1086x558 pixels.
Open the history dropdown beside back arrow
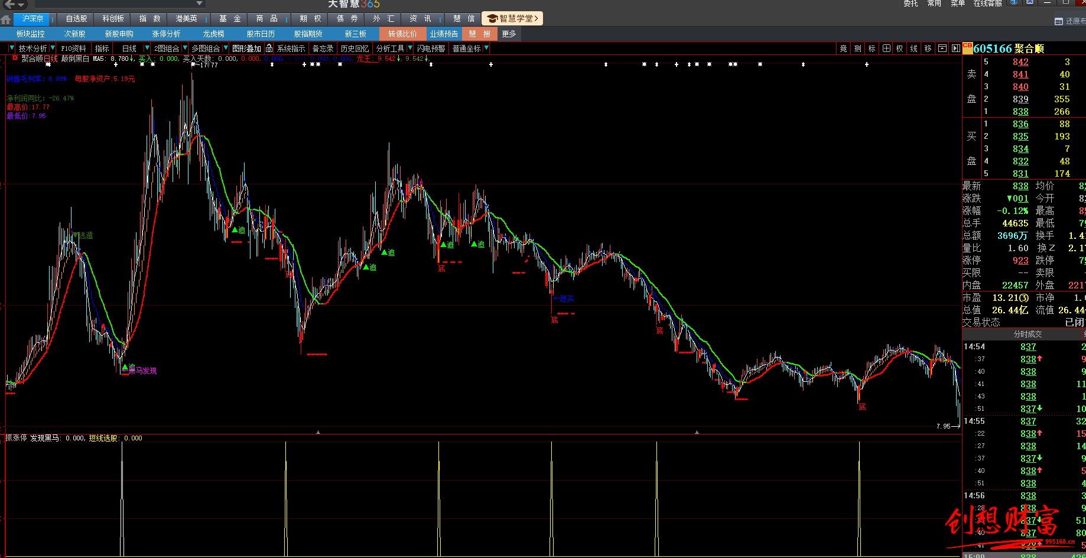pyautogui.click(x=21, y=5)
